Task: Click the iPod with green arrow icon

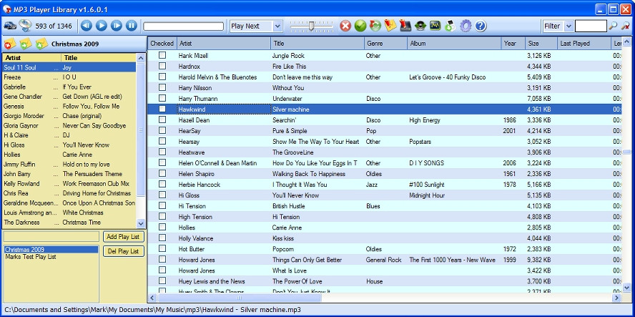Action: click(450, 26)
